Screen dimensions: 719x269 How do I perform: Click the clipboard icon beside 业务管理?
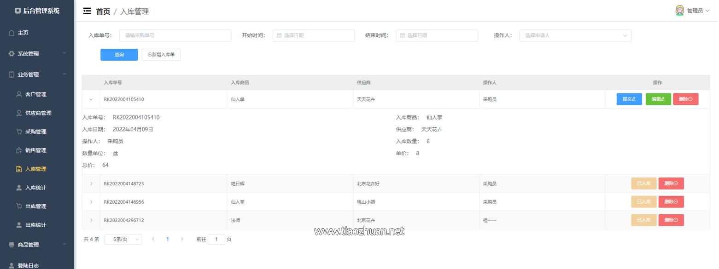click(x=12, y=74)
